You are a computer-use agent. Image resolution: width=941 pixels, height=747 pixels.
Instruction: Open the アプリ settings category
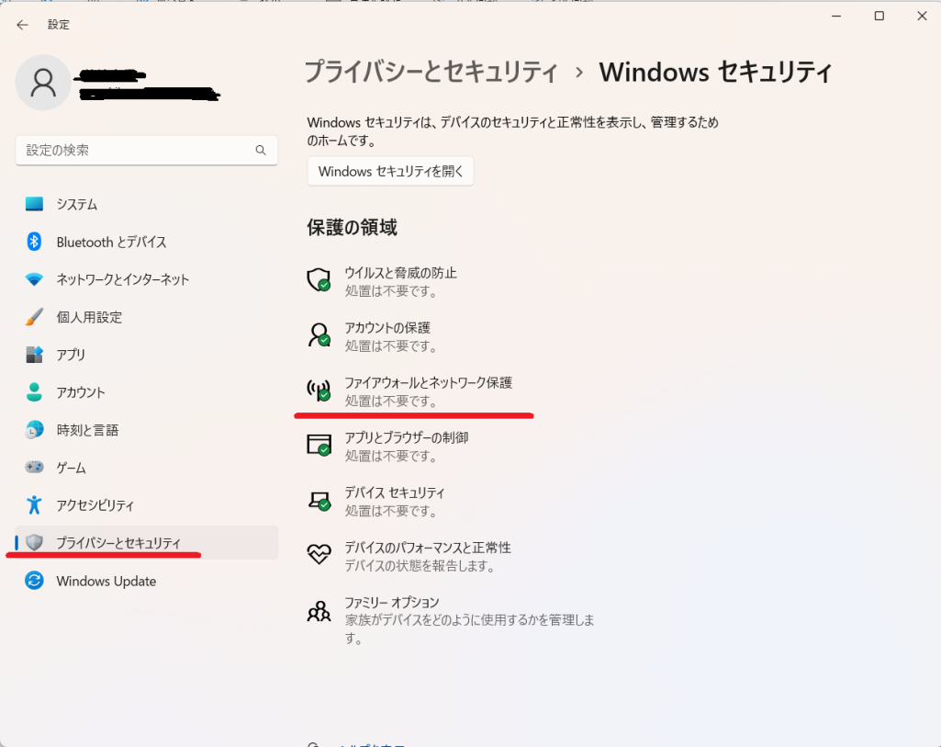point(147,355)
